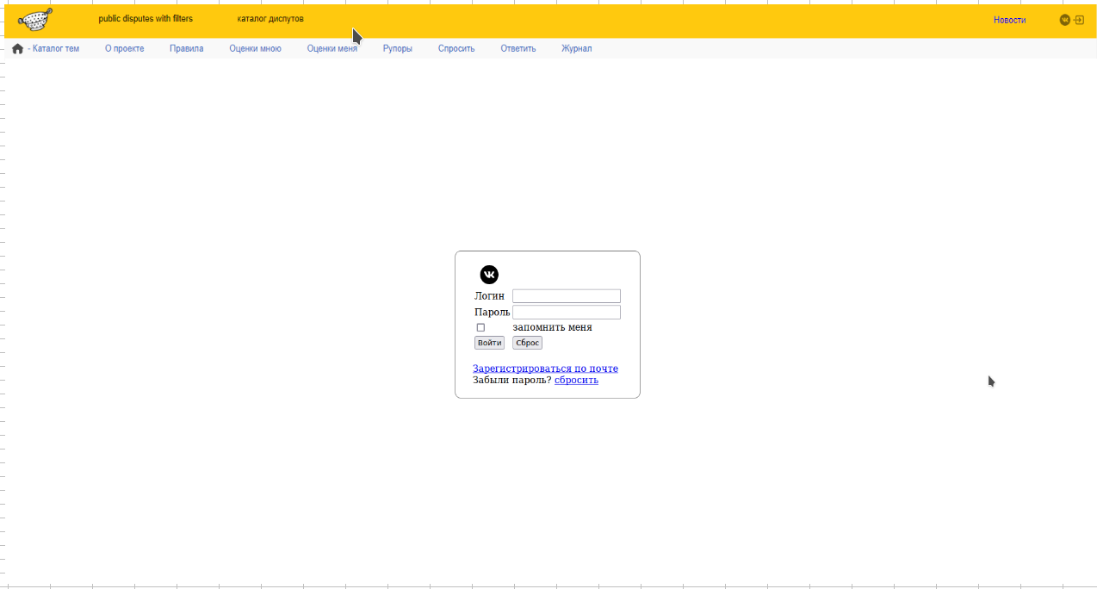Click the VK icon in the yellow header

1065,20
